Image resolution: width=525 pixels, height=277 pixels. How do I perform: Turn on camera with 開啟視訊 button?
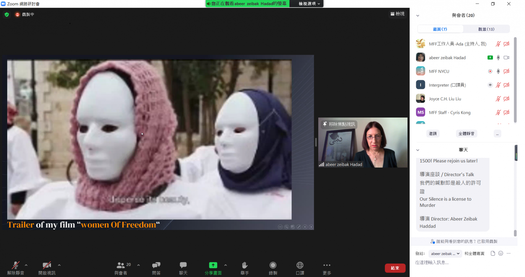coord(47,266)
